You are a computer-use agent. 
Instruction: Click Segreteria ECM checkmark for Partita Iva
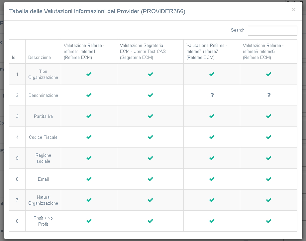click(x=151, y=116)
